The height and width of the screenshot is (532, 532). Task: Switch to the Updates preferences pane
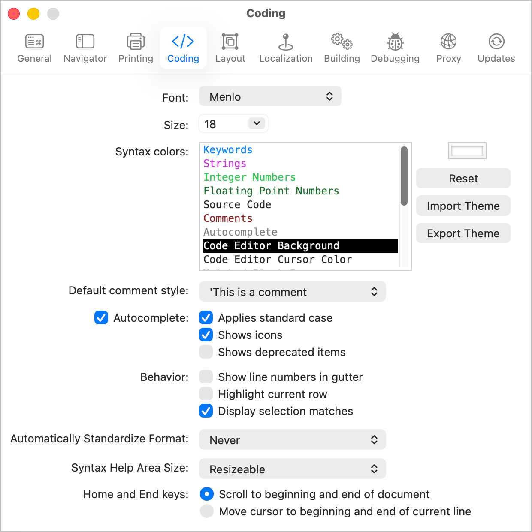point(496,47)
